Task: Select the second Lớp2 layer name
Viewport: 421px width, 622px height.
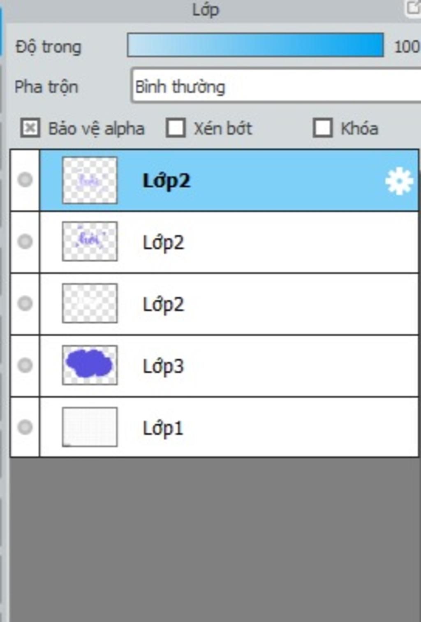Action: [163, 243]
